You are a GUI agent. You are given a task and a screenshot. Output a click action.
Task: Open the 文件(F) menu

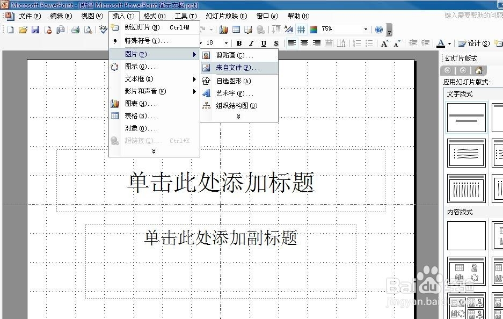[x=30, y=16]
